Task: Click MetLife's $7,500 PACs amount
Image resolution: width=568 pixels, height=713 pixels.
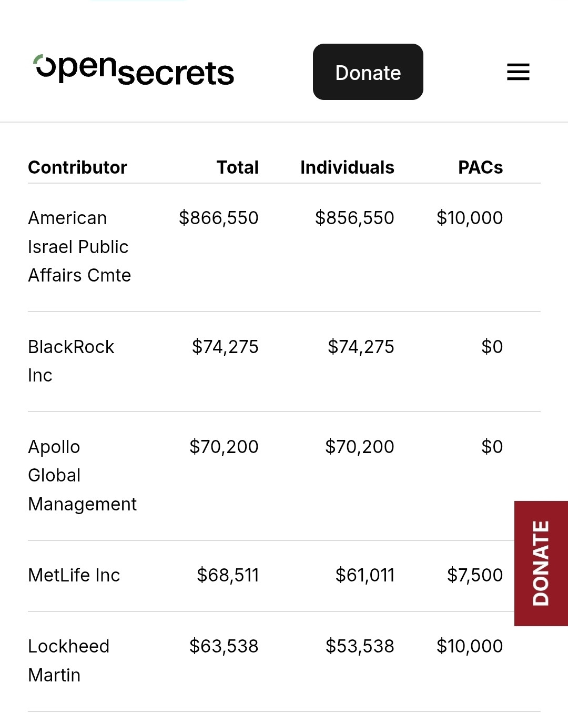Action: click(x=475, y=575)
